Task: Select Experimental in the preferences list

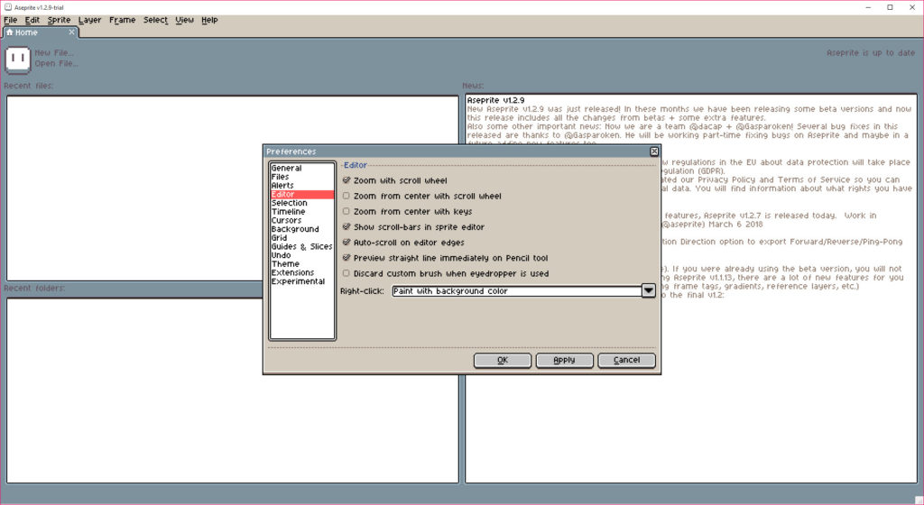Action: (x=301, y=281)
